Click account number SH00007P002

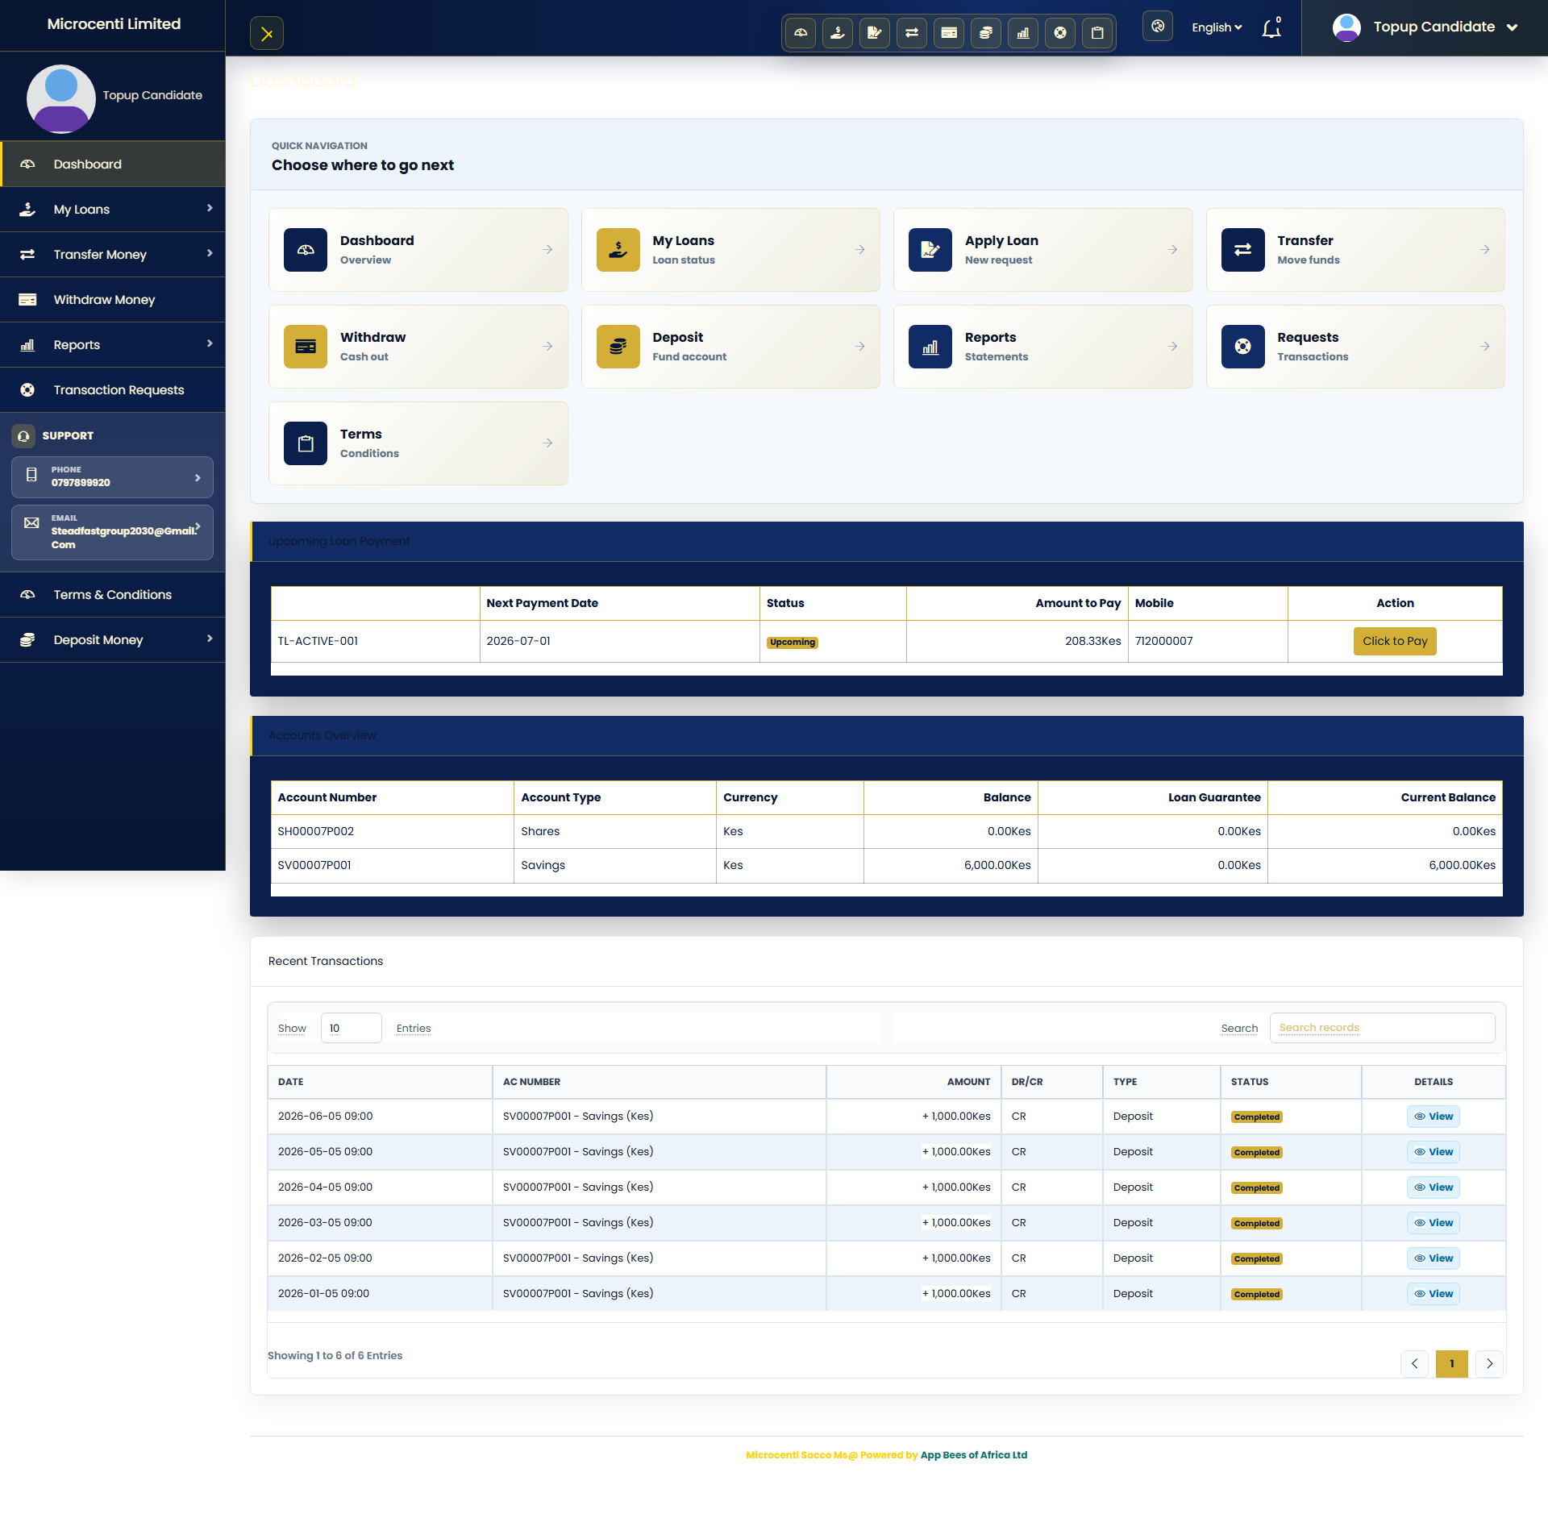pyautogui.click(x=316, y=832)
